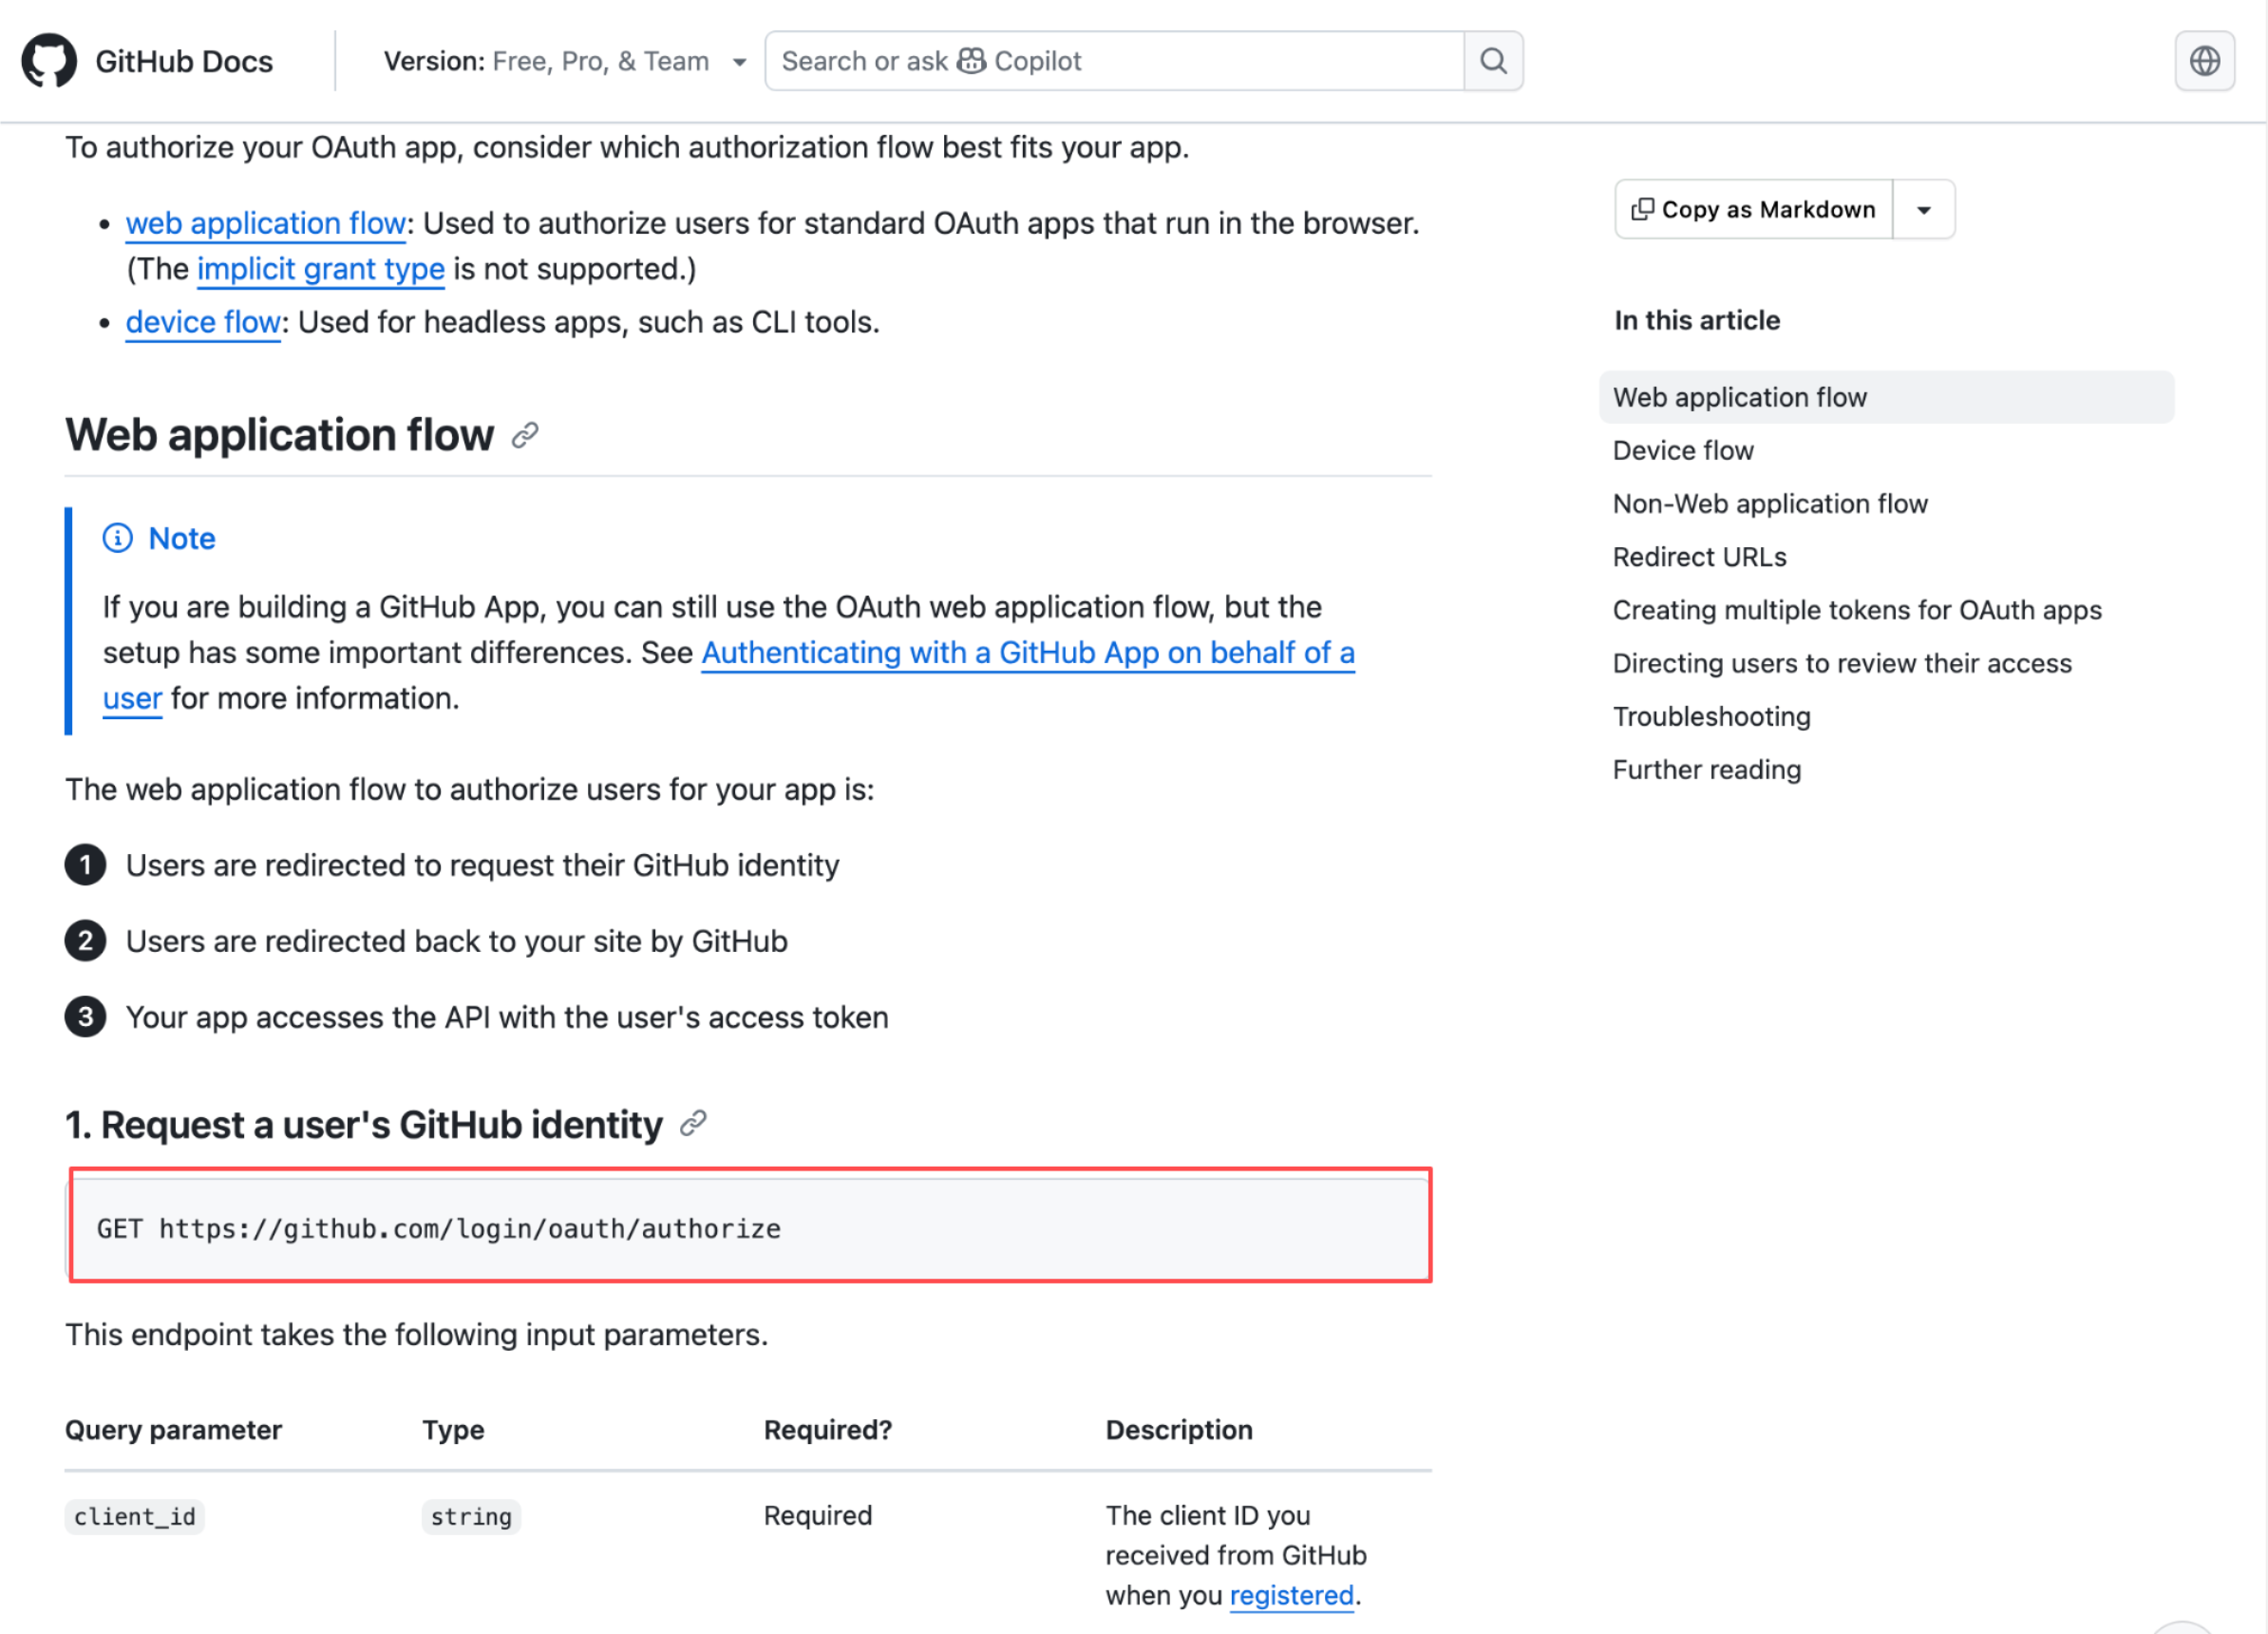The height and width of the screenshot is (1634, 2268).
Task: Follow the web application flow link
Action: [x=266, y=223]
